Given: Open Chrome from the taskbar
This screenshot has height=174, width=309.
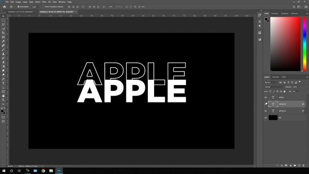Looking at the screenshot, I should (43, 171).
